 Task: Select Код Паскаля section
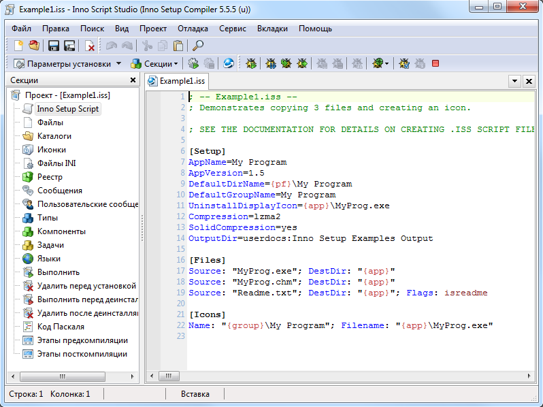(x=61, y=327)
